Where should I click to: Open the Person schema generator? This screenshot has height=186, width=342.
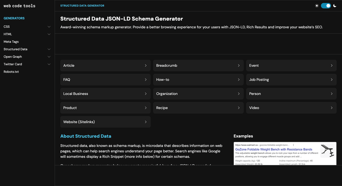(291, 94)
